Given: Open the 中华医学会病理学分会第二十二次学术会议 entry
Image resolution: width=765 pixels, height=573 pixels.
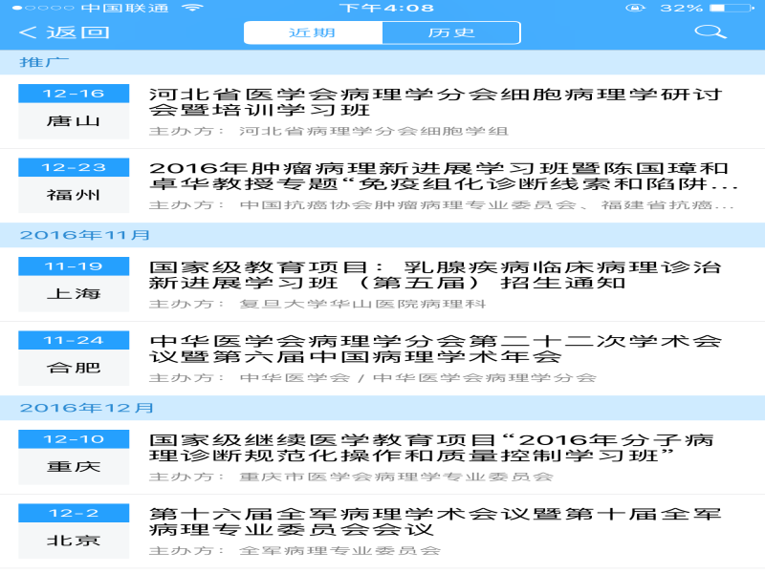Looking at the screenshot, I should (382, 359).
